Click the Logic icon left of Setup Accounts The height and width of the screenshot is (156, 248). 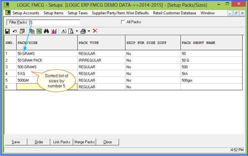pyautogui.click(x=8, y=13)
